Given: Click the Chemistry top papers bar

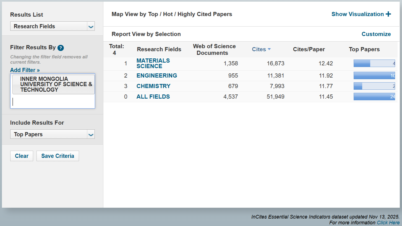Looking at the screenshot, I should point(374,86).
